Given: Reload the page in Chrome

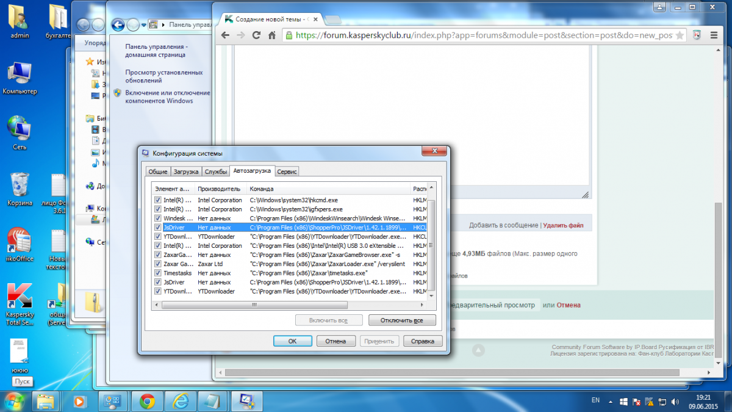Looking at the screenshot, I should pos(257,35).
